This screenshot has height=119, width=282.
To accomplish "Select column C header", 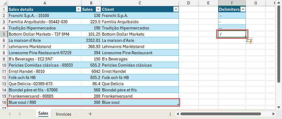I will pos(140,3).
